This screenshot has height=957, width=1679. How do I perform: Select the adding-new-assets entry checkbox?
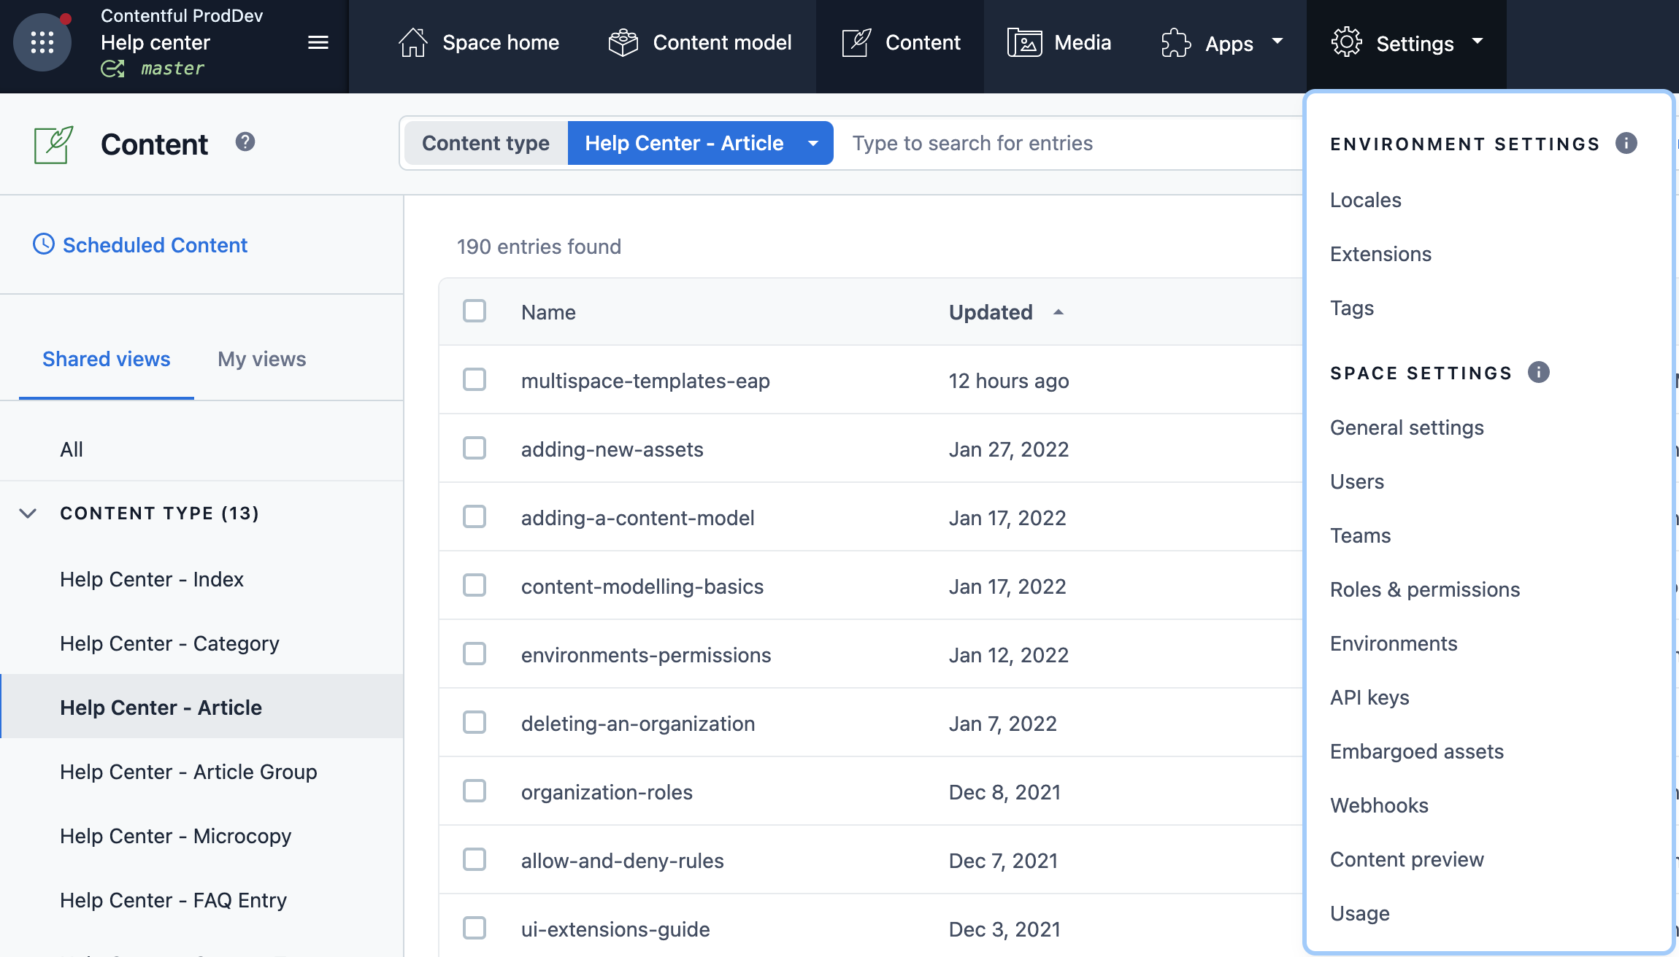click(x=474, y=448)
